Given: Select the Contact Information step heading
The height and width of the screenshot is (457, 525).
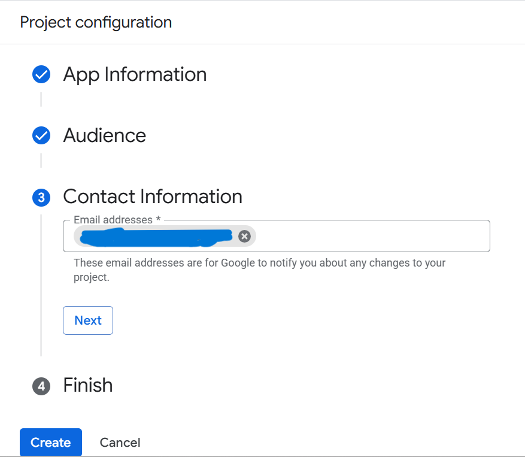Looking at the screenshot, I should click(x=152, y=196).
